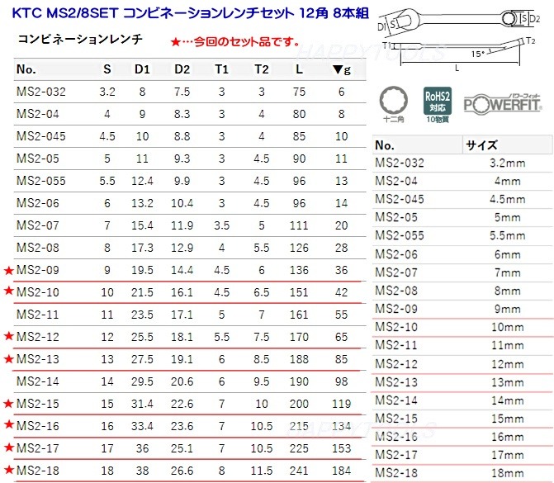Click the 19.5 D1 value for MS2-09

142,270
